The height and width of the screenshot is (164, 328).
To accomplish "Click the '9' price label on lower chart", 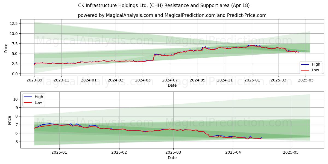I will 17,108.
